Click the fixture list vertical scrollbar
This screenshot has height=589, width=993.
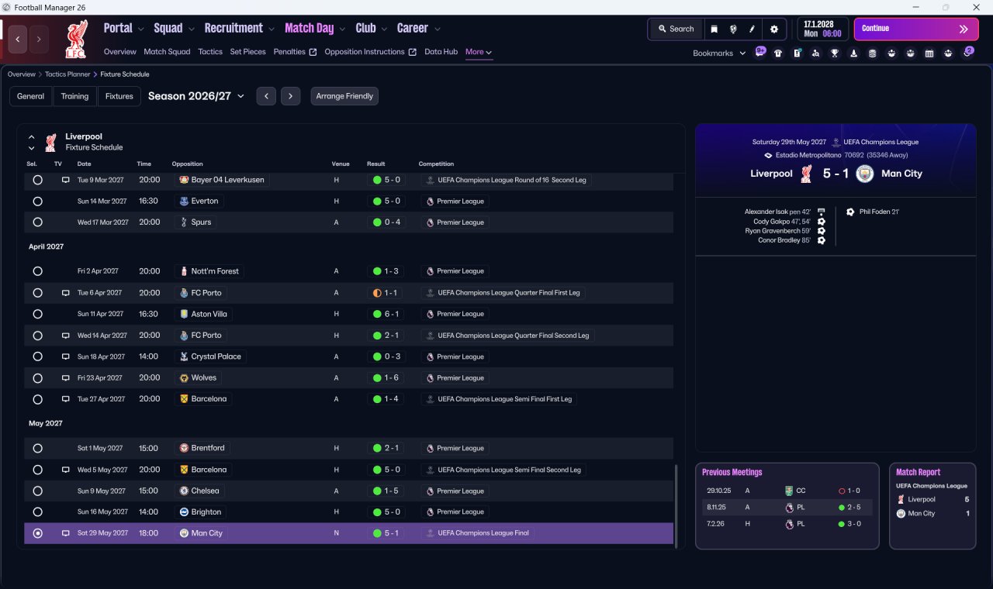[x=676, y=505]
